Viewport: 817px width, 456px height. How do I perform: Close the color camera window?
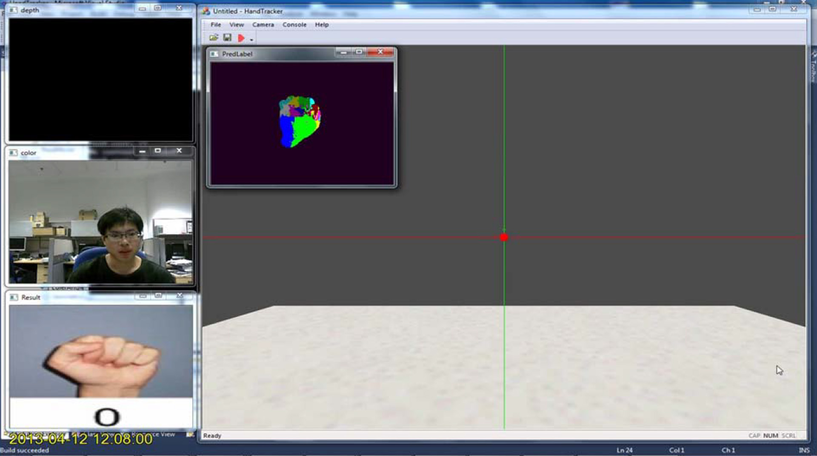179,151
